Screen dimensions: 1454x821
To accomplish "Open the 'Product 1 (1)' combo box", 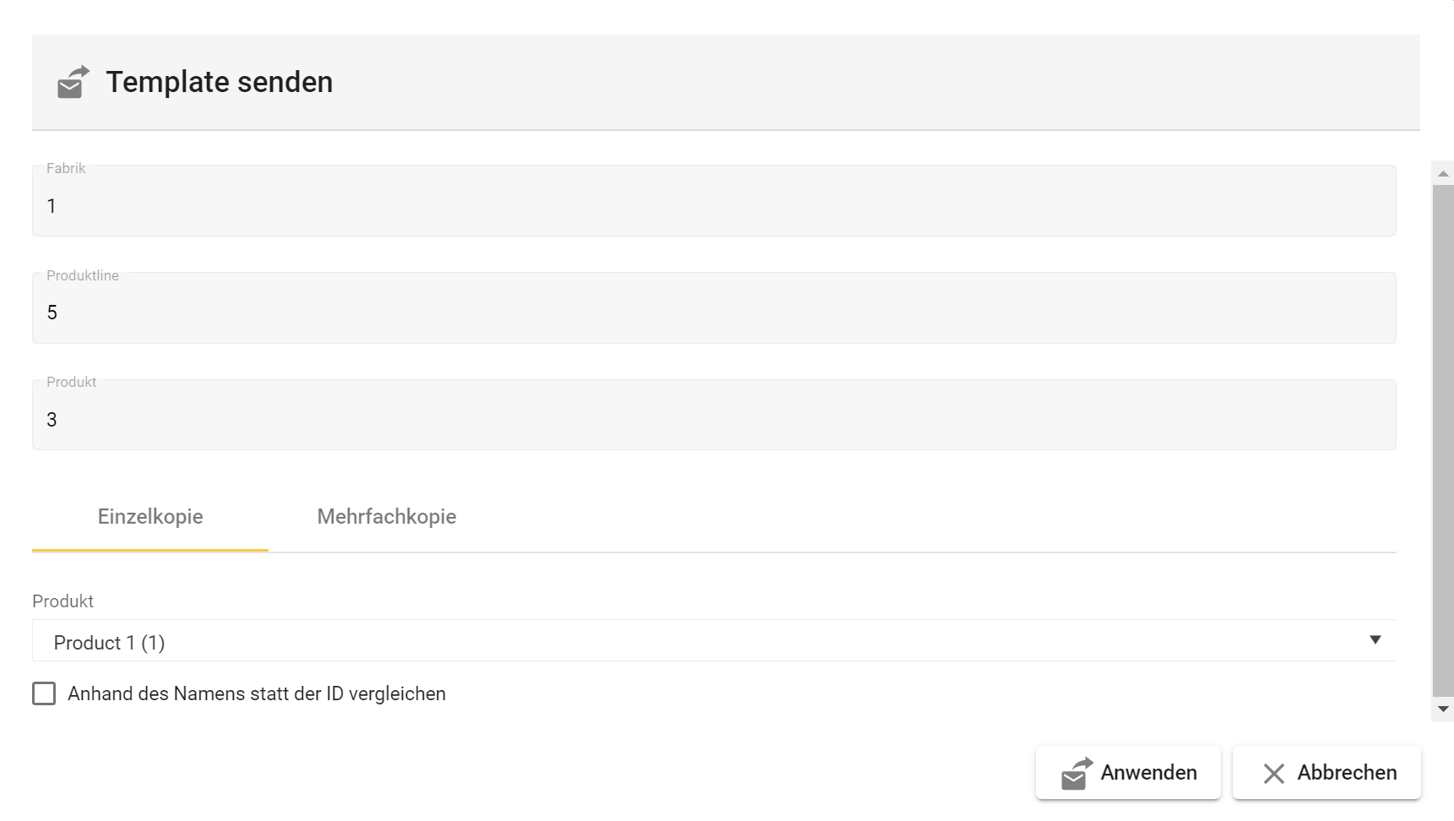I will [x=675, y=642].
